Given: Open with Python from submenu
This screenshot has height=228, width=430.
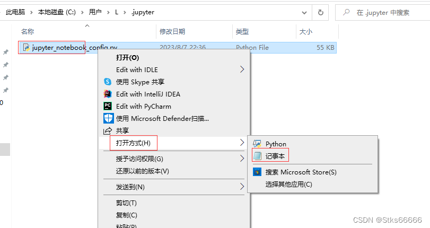Looking at the screenshot, I should tap(276, 144).
